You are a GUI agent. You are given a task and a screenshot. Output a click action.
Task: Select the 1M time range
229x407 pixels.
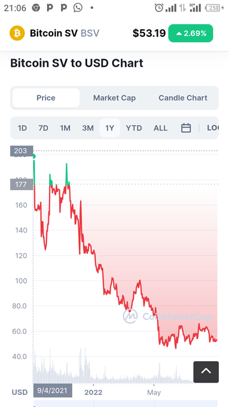(65, 128)
